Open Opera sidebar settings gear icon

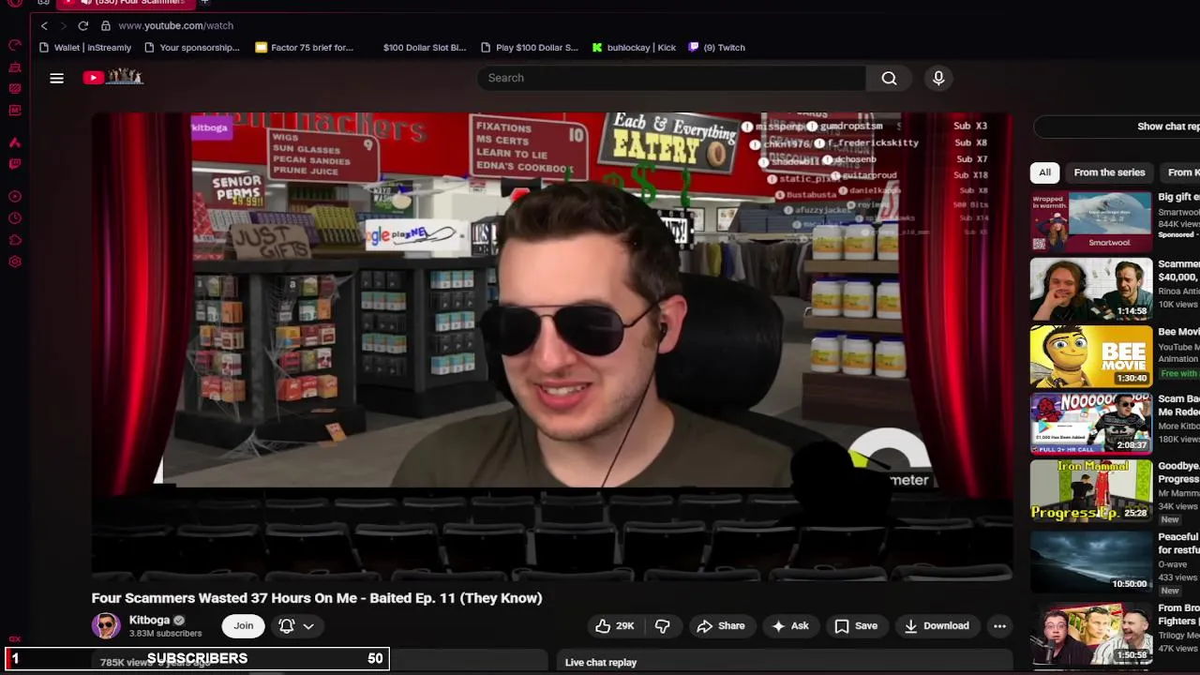[15, 262]
